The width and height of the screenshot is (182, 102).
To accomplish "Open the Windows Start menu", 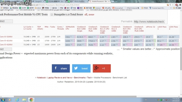I will pyautogui.click(x=3, y=100).
